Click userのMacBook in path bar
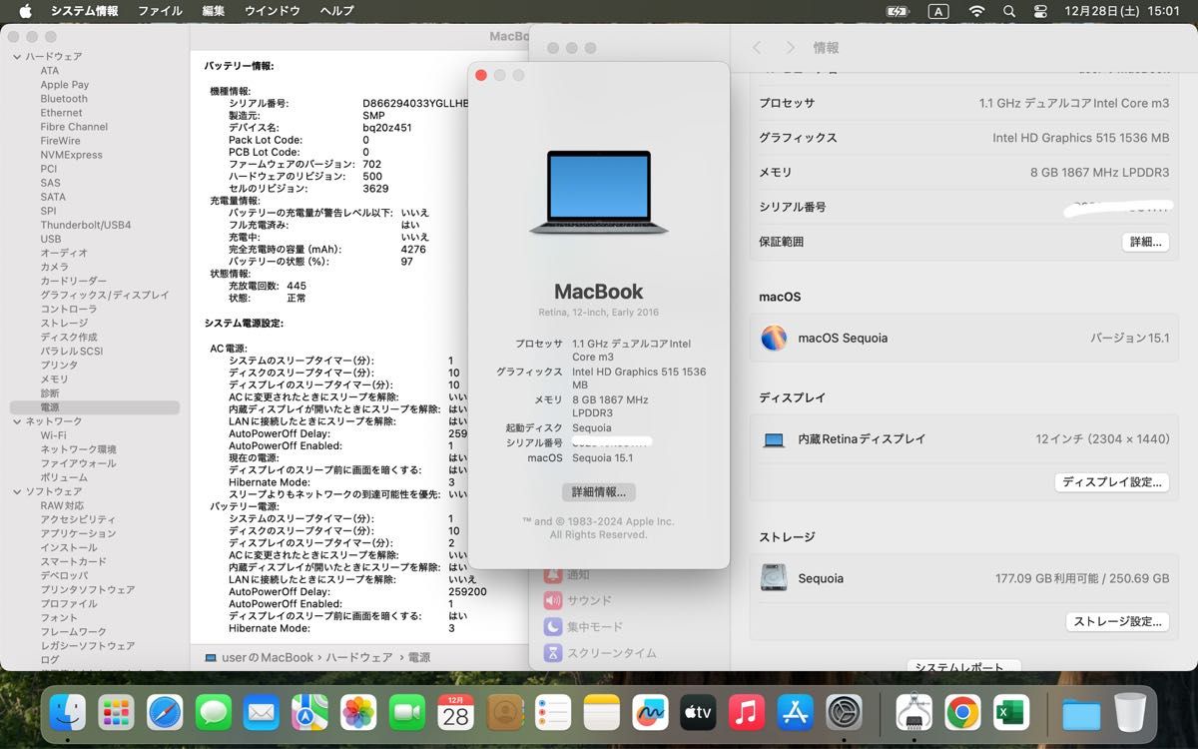 click(259, 658)
